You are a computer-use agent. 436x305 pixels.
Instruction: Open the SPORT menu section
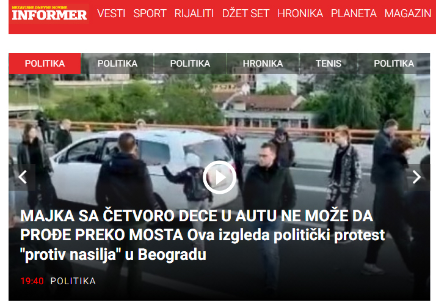pos(150,13)
